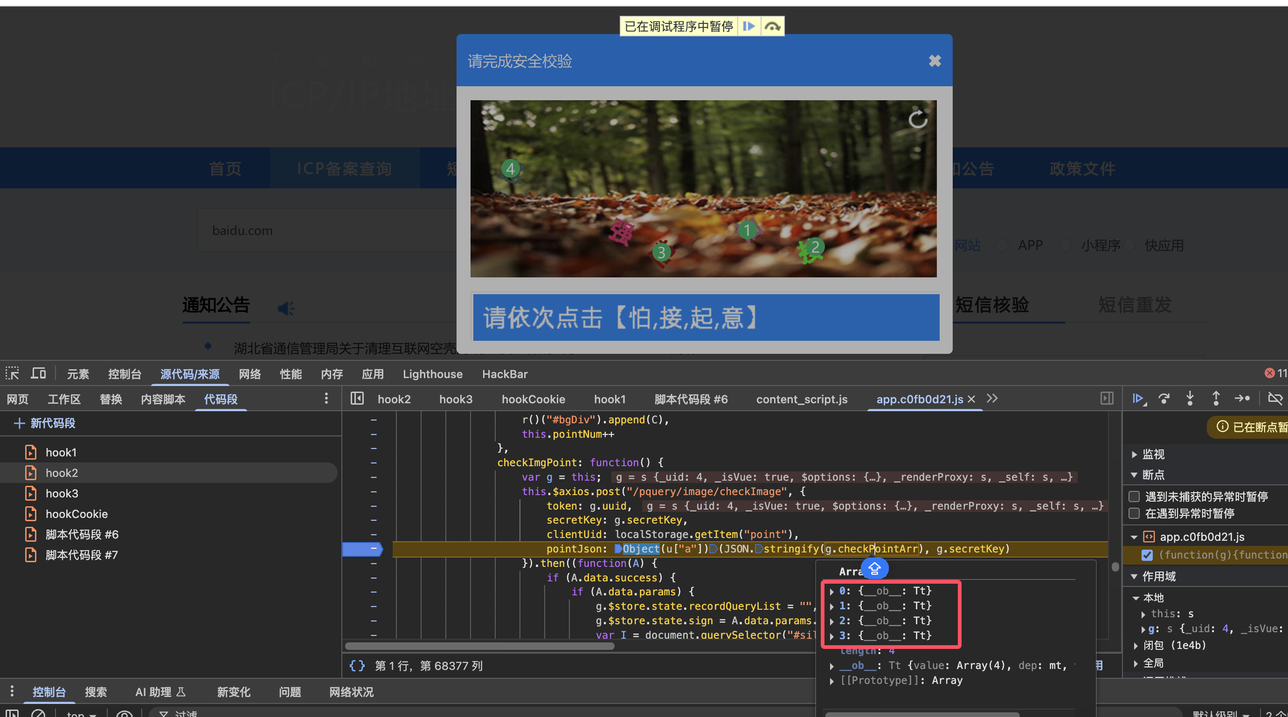Enable pause on uncaught exceptions checkbox
Screen dimensions: 1288x717
(1135, 496)
